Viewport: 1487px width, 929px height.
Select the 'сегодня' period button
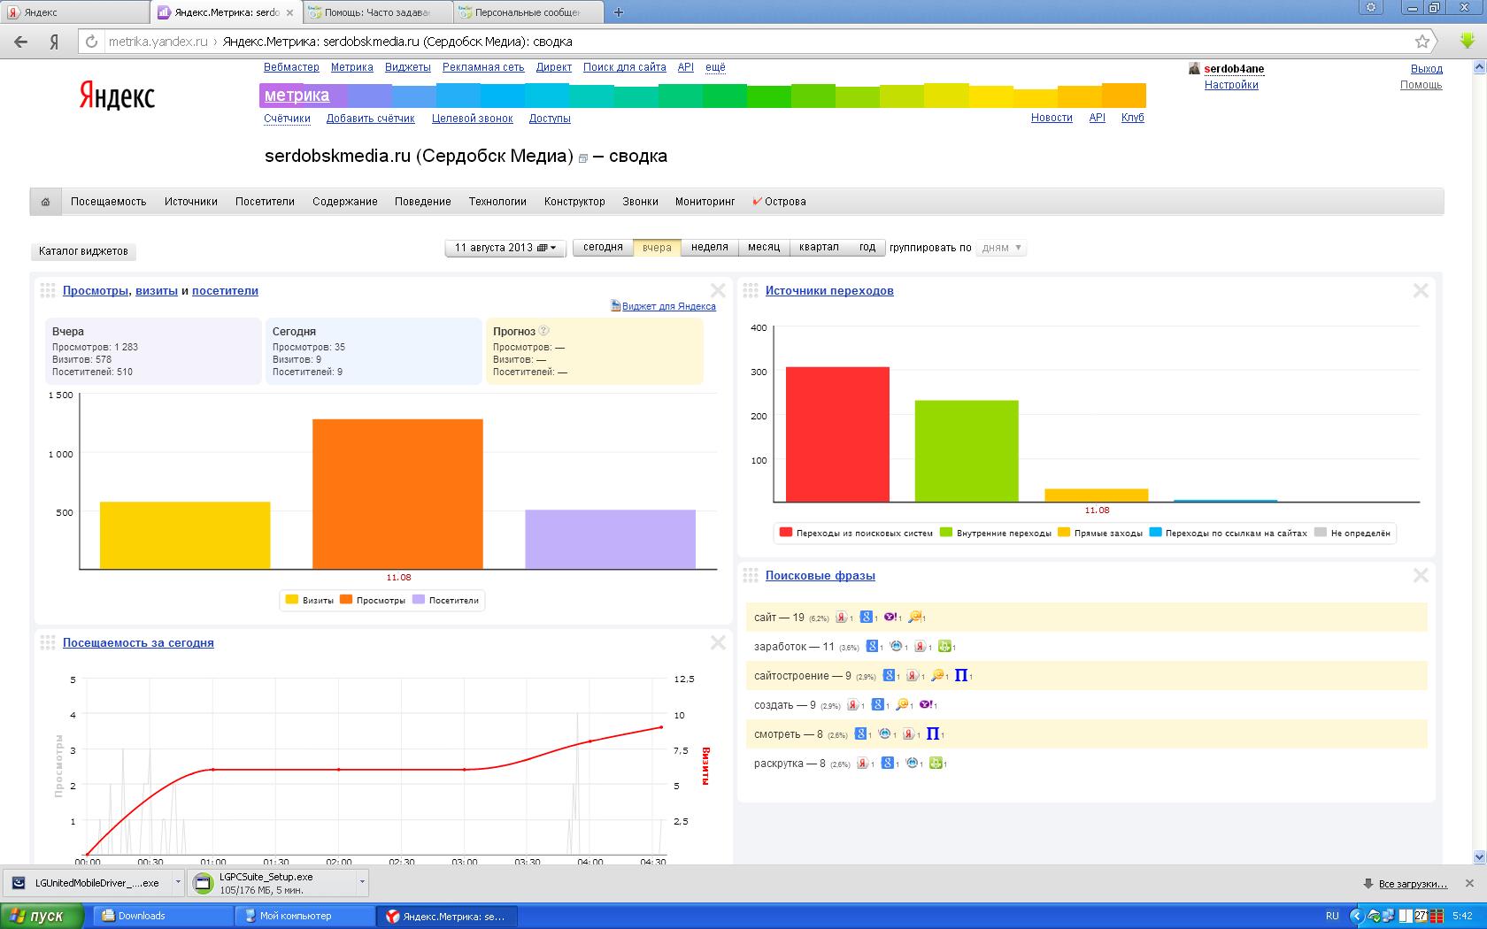pyautogui.click(x=603, y=248)
